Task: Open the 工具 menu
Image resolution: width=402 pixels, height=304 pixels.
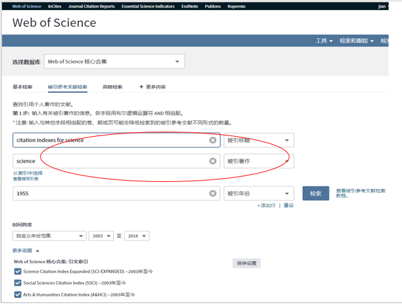Action: click(x=324, y=41)
